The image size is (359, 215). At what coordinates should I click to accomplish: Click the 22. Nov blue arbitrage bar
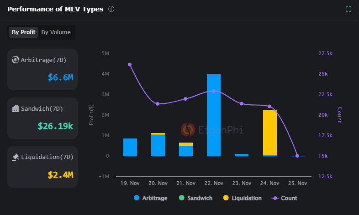(214, 115)
